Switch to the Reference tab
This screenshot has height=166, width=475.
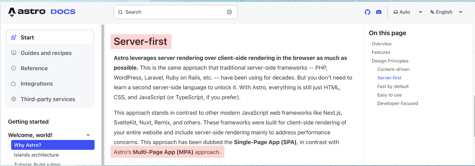click(x=50, y=68)
